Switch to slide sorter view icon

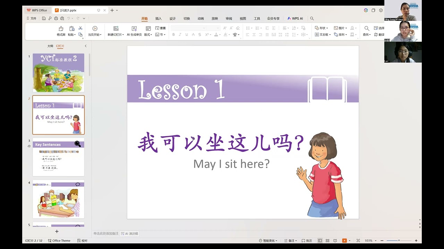[x=327, y=240]
